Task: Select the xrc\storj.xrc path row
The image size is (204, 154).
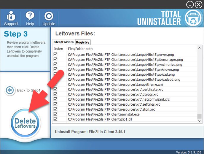Action: pyautogui.click(x=111, y=109)
